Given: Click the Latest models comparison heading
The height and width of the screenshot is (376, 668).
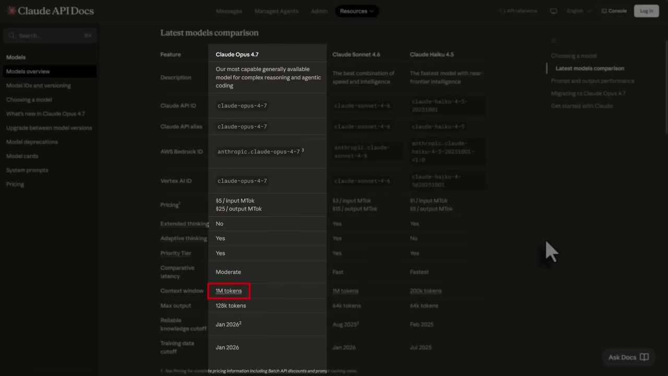Looking at the screenshot, I should [x=209, y=32].
